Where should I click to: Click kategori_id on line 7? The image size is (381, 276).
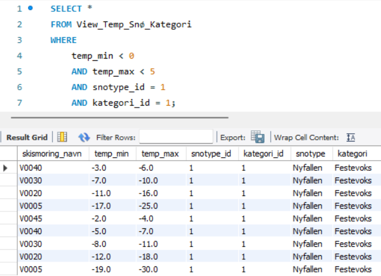point(121,103)
